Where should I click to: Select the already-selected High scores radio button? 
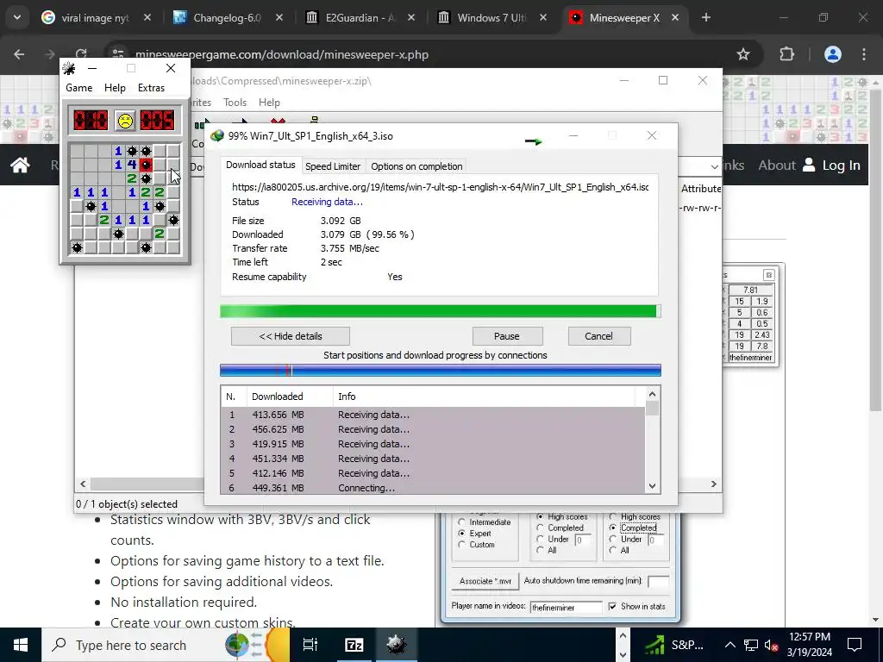540,516
